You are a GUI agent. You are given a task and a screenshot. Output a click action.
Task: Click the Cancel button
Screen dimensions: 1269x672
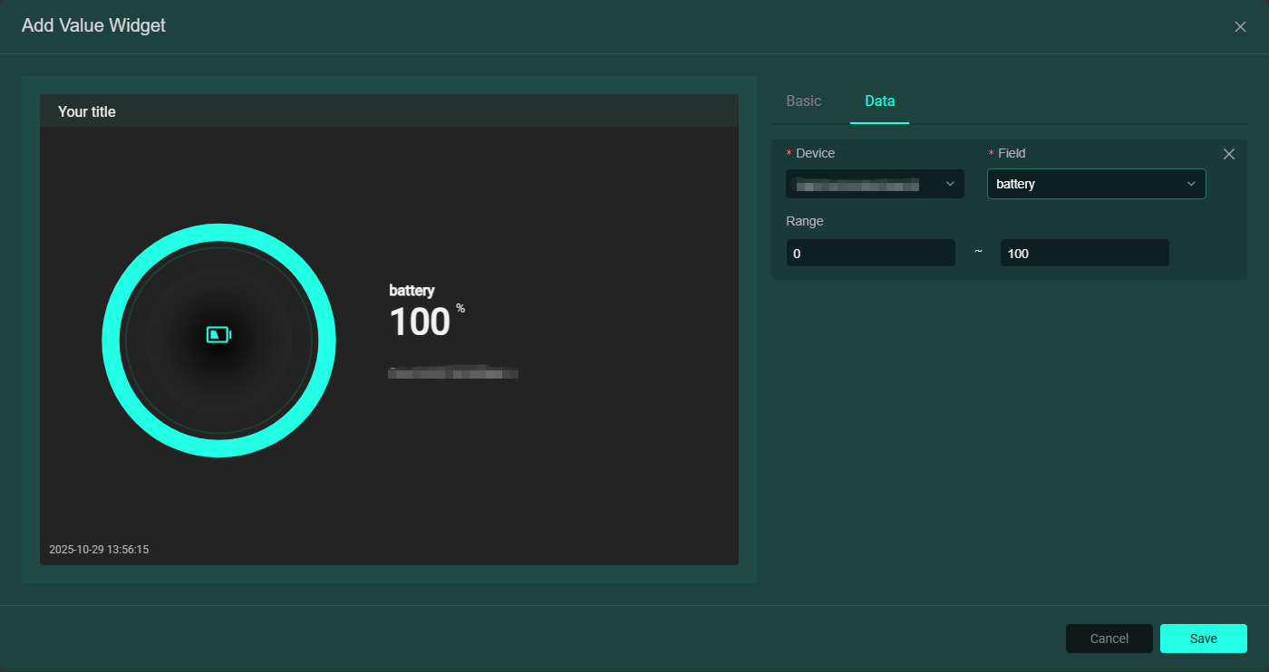pos(1109,638)
